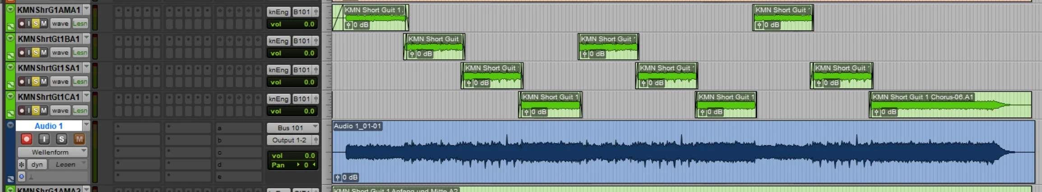Open KMNShrG1AMA1 track name dropdown arrow
Viewport: 1042px width, 192px height.
pyautogui.click(x=86, y=9)
